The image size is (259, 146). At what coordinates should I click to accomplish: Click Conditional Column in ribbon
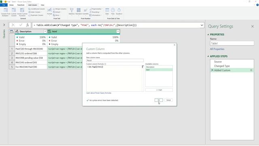tap(36, 9)
